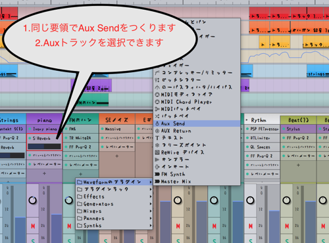This screenshot has height=243, width=329.
Task: Adjust the piano track pan knob
Action: pyautogui.click(x=33, y=200)
